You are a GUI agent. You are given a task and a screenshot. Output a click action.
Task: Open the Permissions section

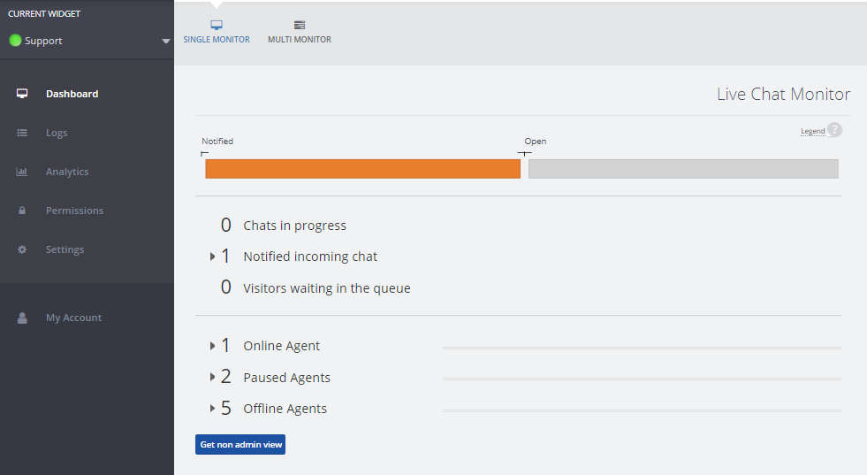[74, 211]
